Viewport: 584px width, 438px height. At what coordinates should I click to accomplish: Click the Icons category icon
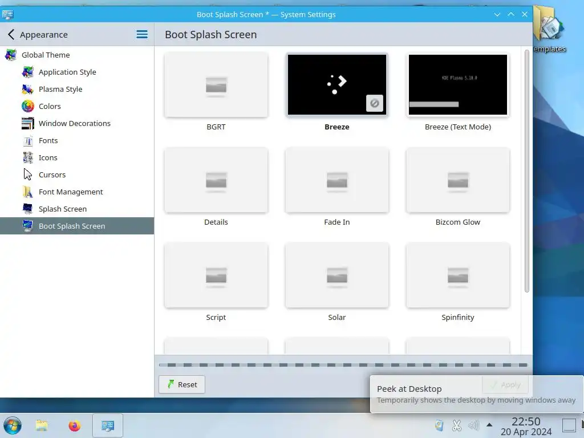tap(27, 157)
